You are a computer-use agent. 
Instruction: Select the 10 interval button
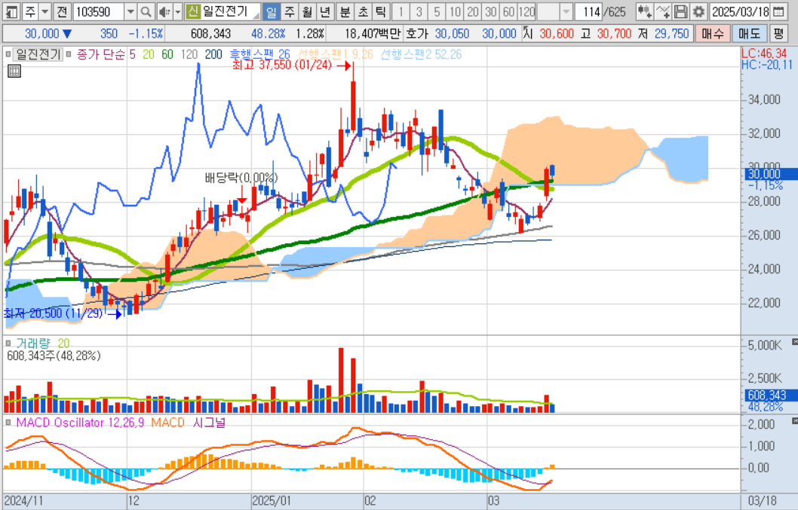tap(455, 11)
